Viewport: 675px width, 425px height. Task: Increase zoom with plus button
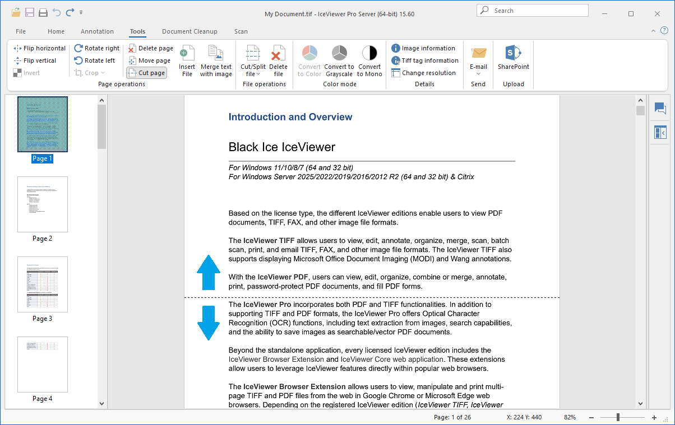[x=654, y=418]
